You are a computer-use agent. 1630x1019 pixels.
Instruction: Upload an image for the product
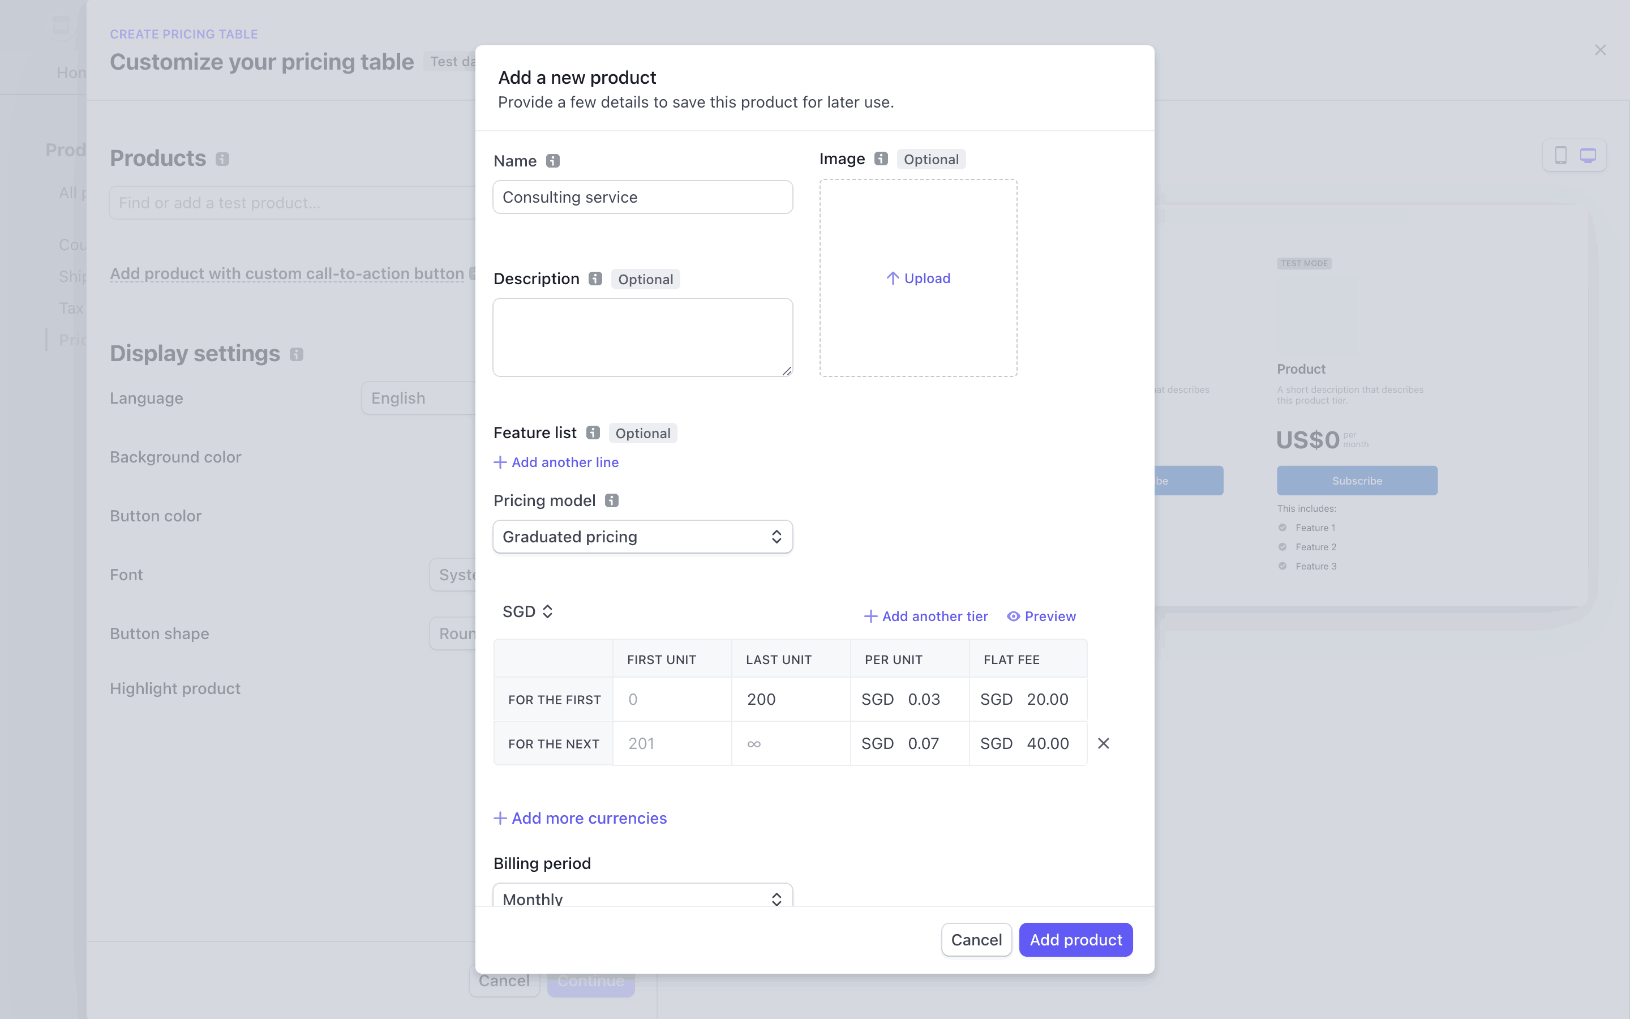[917, 277]
